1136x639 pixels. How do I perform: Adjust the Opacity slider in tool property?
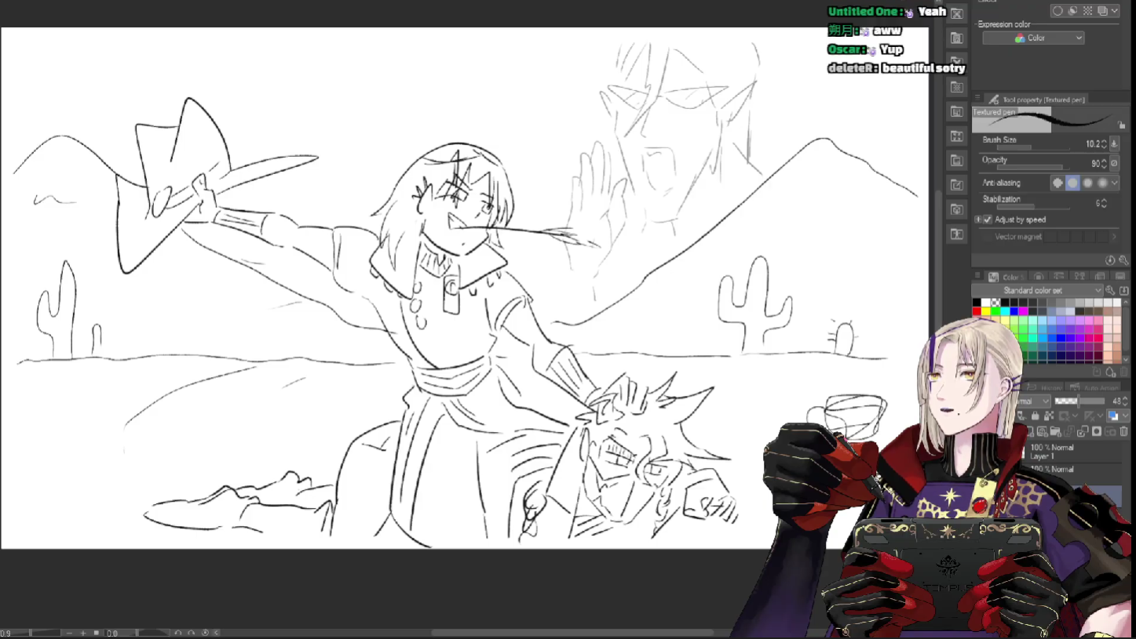[1033, 167]
